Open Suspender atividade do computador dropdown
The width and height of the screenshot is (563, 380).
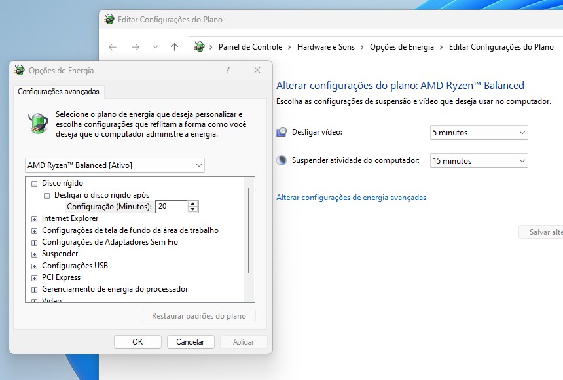click(x=479, y=161)
